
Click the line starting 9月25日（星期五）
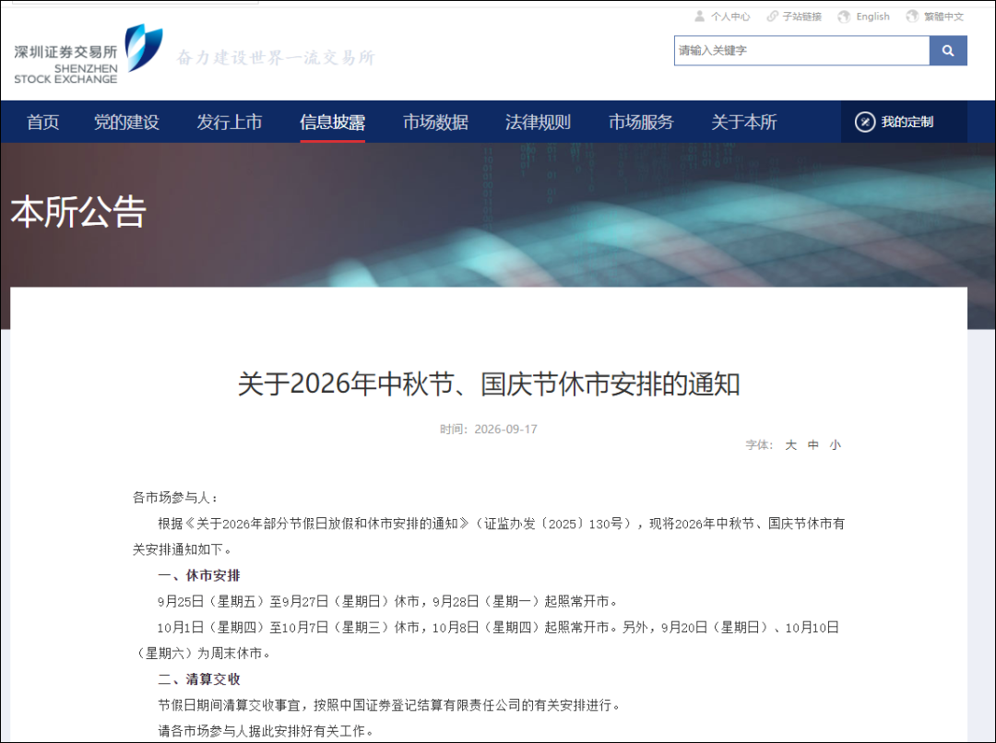click(387, 601)
